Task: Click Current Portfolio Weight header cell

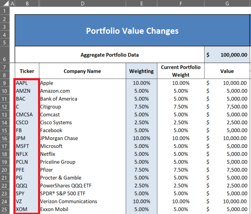Action: [181, 71]
